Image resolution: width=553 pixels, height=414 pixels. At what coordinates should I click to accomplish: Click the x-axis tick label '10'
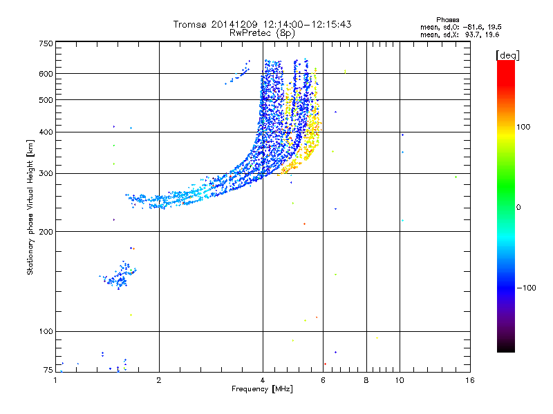400,380
